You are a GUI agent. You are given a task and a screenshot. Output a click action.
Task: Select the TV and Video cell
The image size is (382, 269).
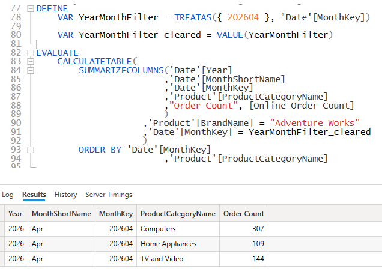(x=178, y=259)
